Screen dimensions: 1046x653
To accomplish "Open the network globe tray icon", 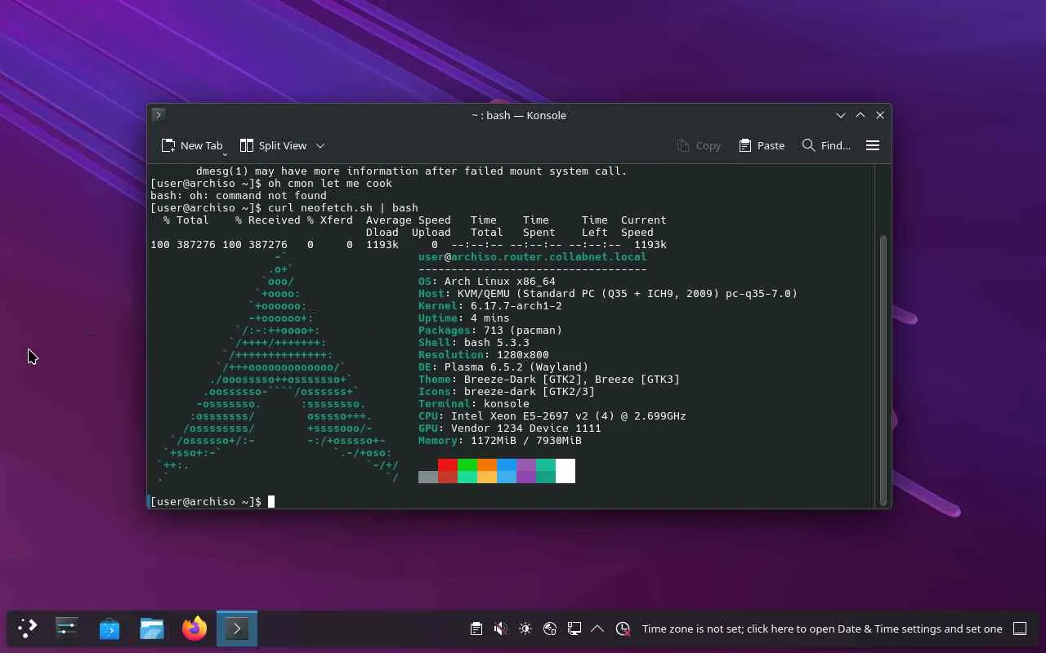I will 550,629.
